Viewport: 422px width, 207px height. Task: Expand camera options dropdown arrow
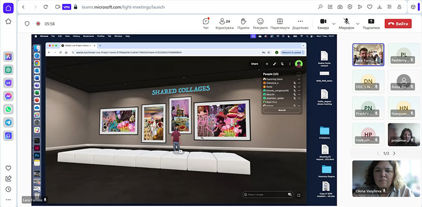click(334, 24)
